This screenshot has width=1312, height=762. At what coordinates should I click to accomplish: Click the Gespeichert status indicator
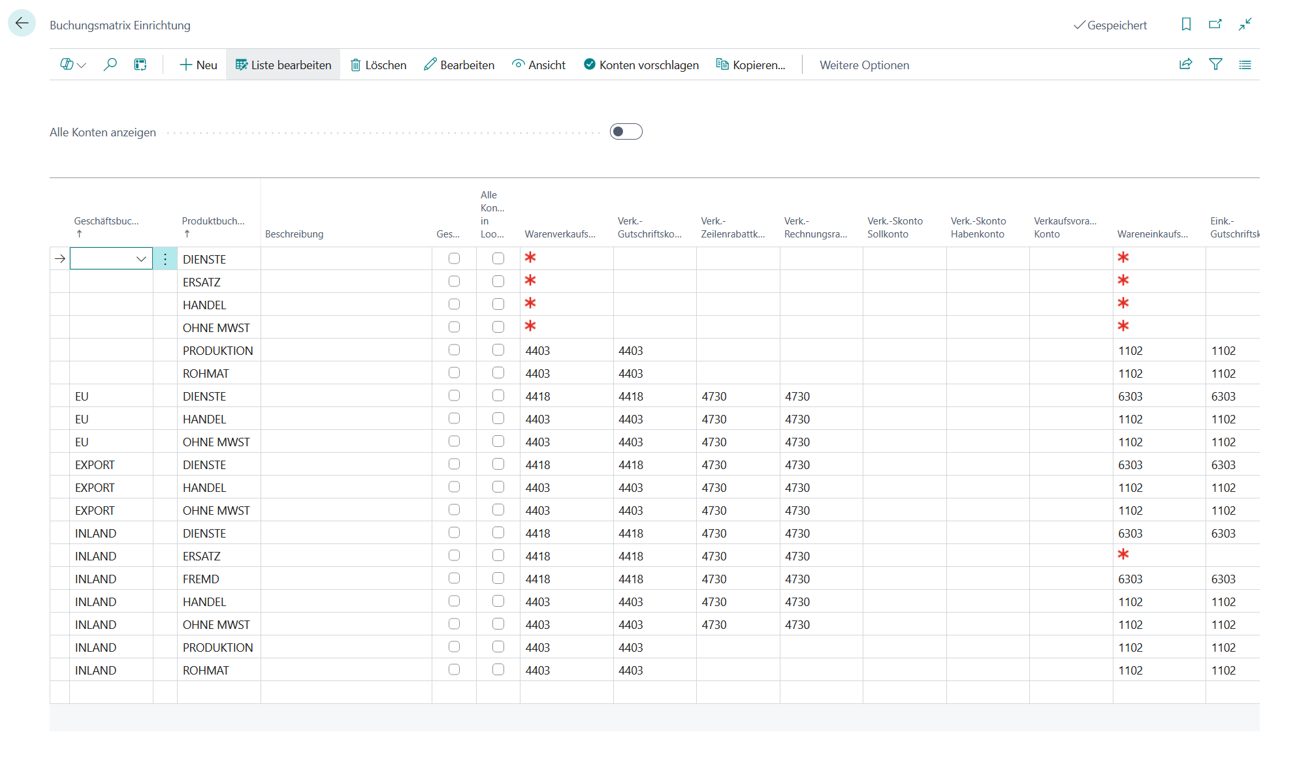(1110, 25)
